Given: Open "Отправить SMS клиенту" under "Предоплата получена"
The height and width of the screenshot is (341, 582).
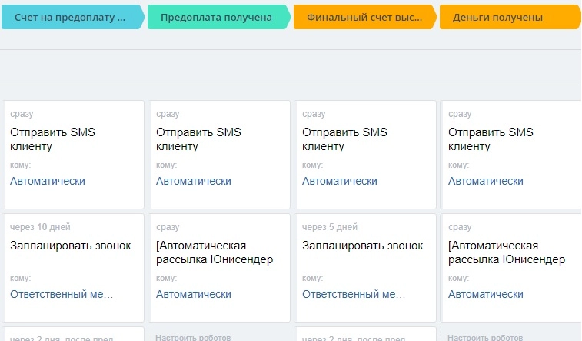Looking at the screenshot, I should click(x=198, y=139).
